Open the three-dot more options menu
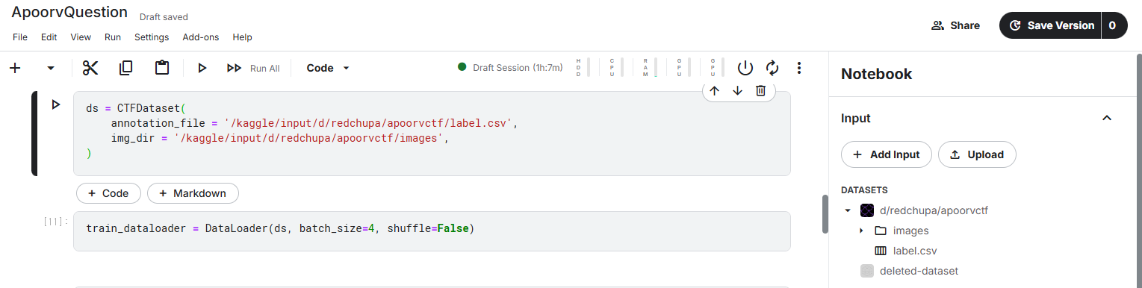This screenshot has width=1142, height=288. [799, 68]
